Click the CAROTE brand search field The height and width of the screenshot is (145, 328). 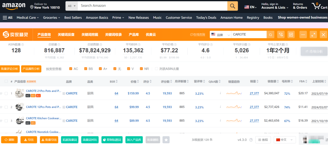(x=249, y=35)
